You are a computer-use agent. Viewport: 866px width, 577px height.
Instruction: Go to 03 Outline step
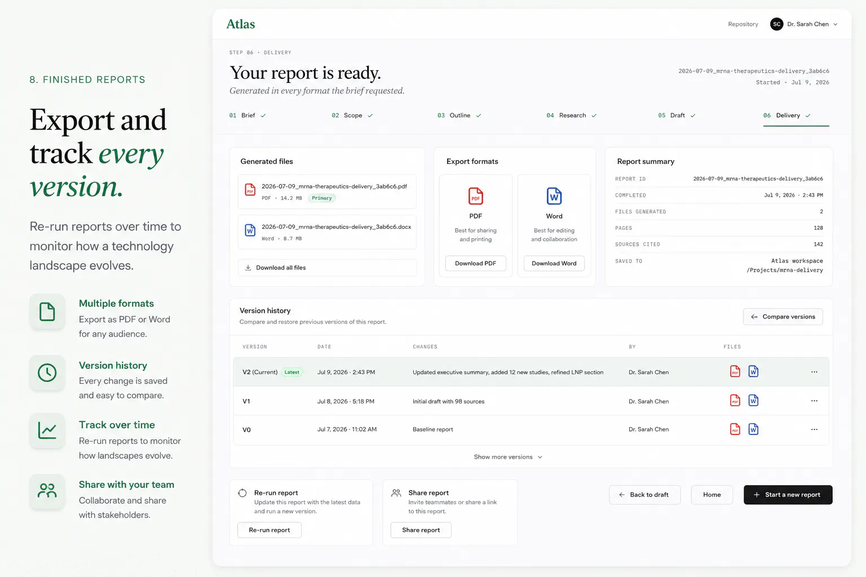point(459,116)
